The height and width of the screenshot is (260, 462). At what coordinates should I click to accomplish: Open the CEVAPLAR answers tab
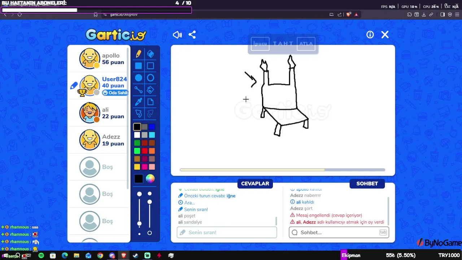point(255,183)
